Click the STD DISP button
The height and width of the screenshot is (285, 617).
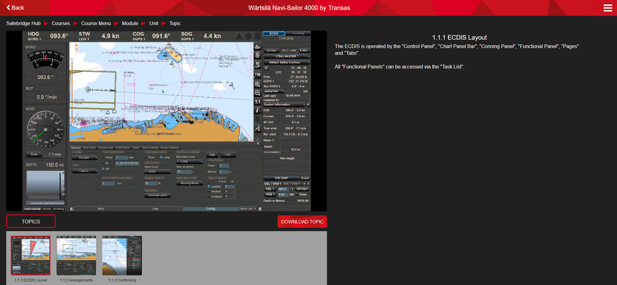click(x=282, y=178)
